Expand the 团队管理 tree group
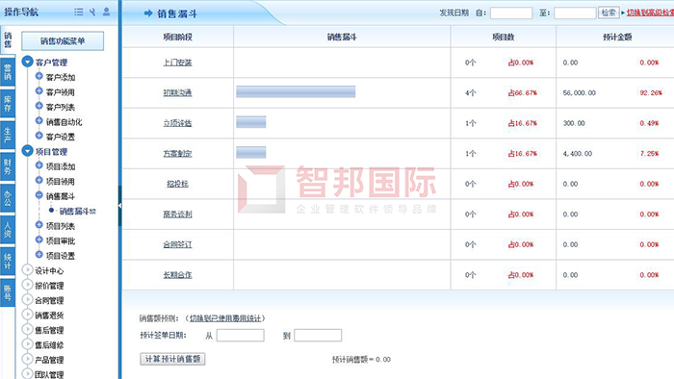The image size is (674, 379). pyautogui.click(x=28, y=374)
